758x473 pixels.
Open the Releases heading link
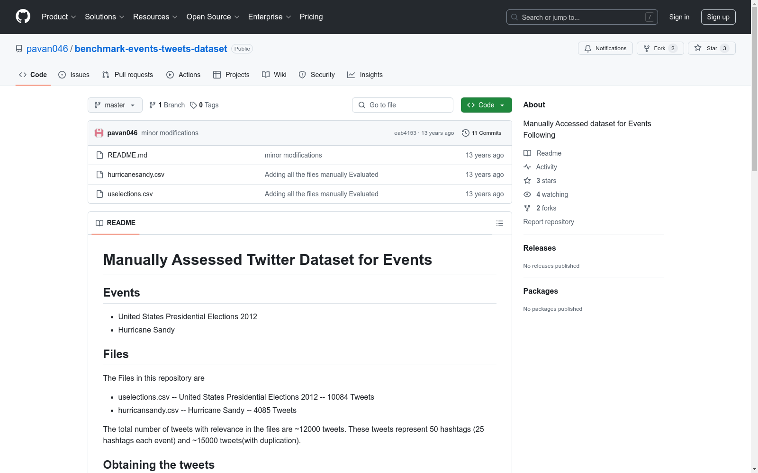pos(540,248)
